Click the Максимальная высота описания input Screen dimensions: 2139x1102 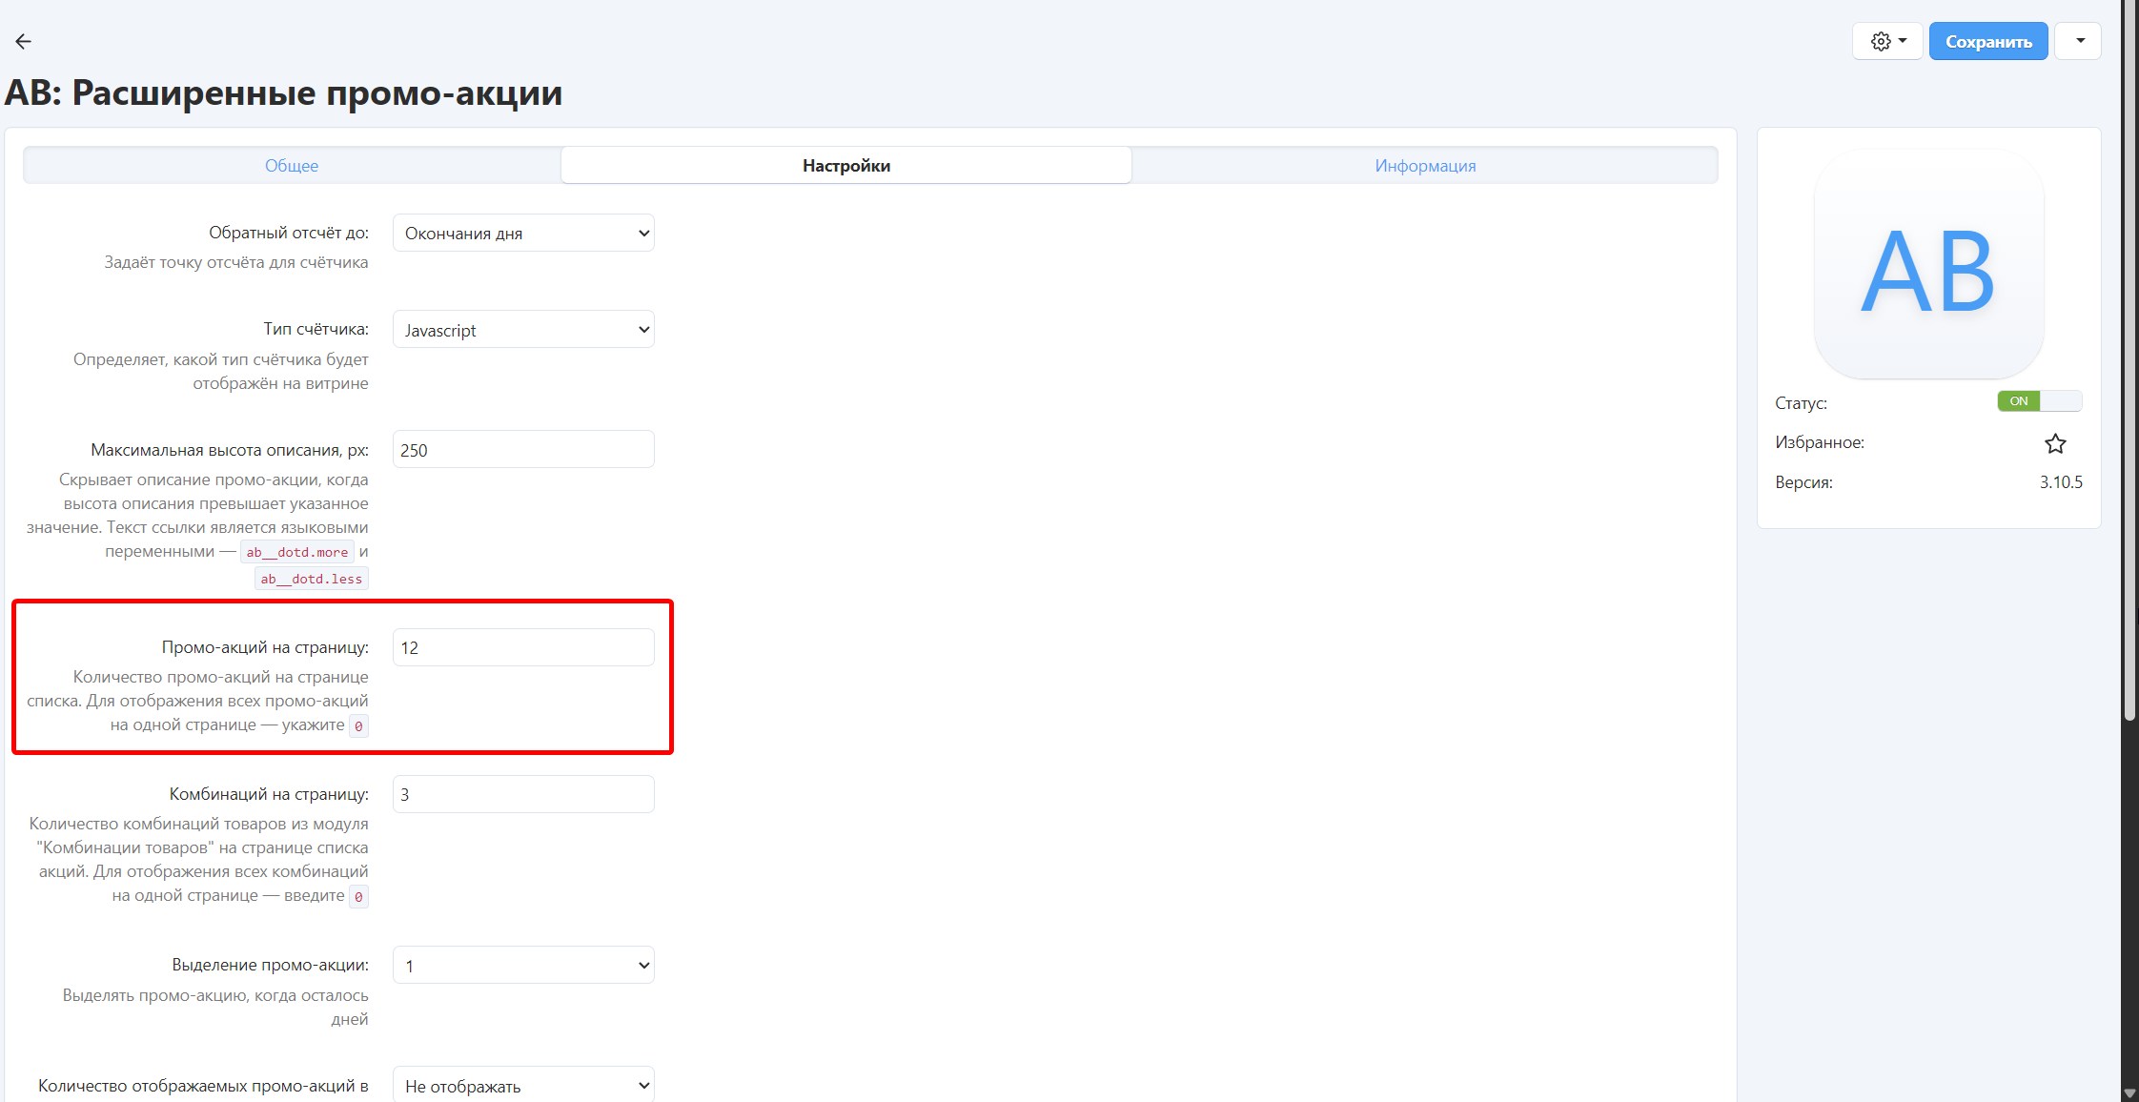(523, 450)
